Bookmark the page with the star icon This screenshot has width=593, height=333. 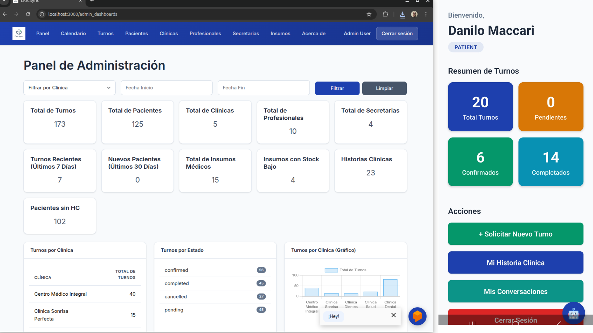point(369,14)
